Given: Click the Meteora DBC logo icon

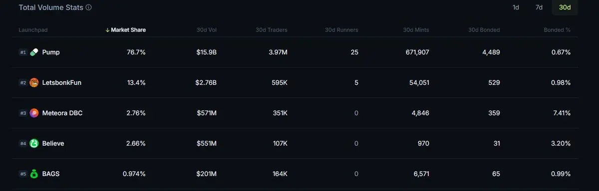Looking at the screenshot, I should 34,113.
